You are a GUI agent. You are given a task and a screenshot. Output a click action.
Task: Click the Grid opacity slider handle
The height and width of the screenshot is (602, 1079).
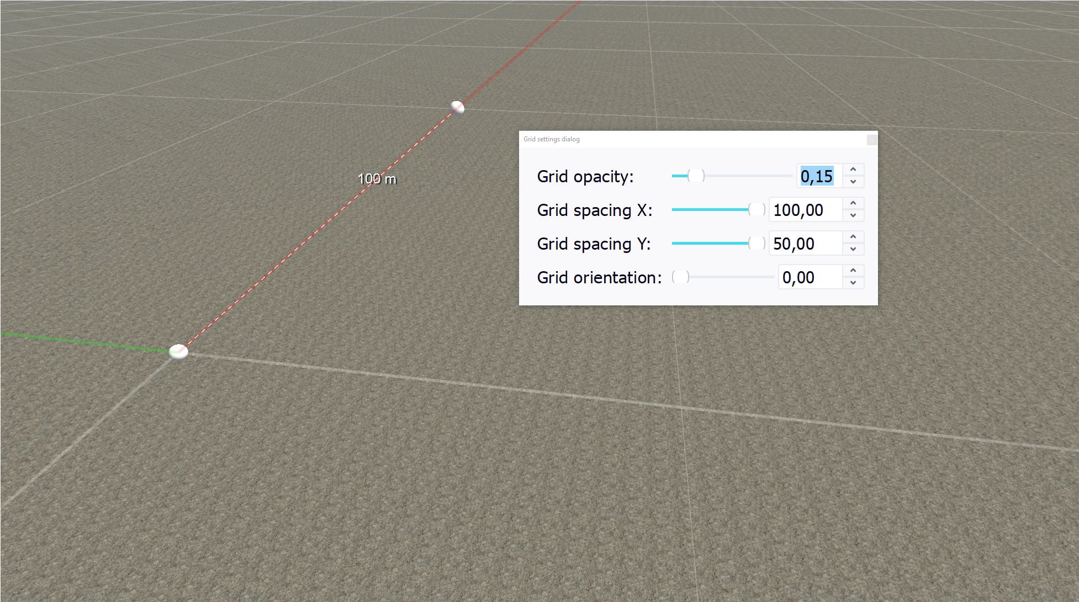point(696,176)
